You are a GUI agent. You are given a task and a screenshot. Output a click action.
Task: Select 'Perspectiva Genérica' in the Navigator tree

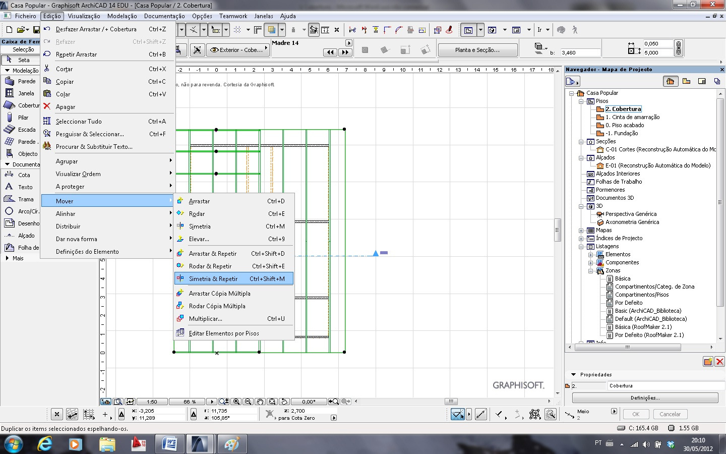(x=631, y=214)
